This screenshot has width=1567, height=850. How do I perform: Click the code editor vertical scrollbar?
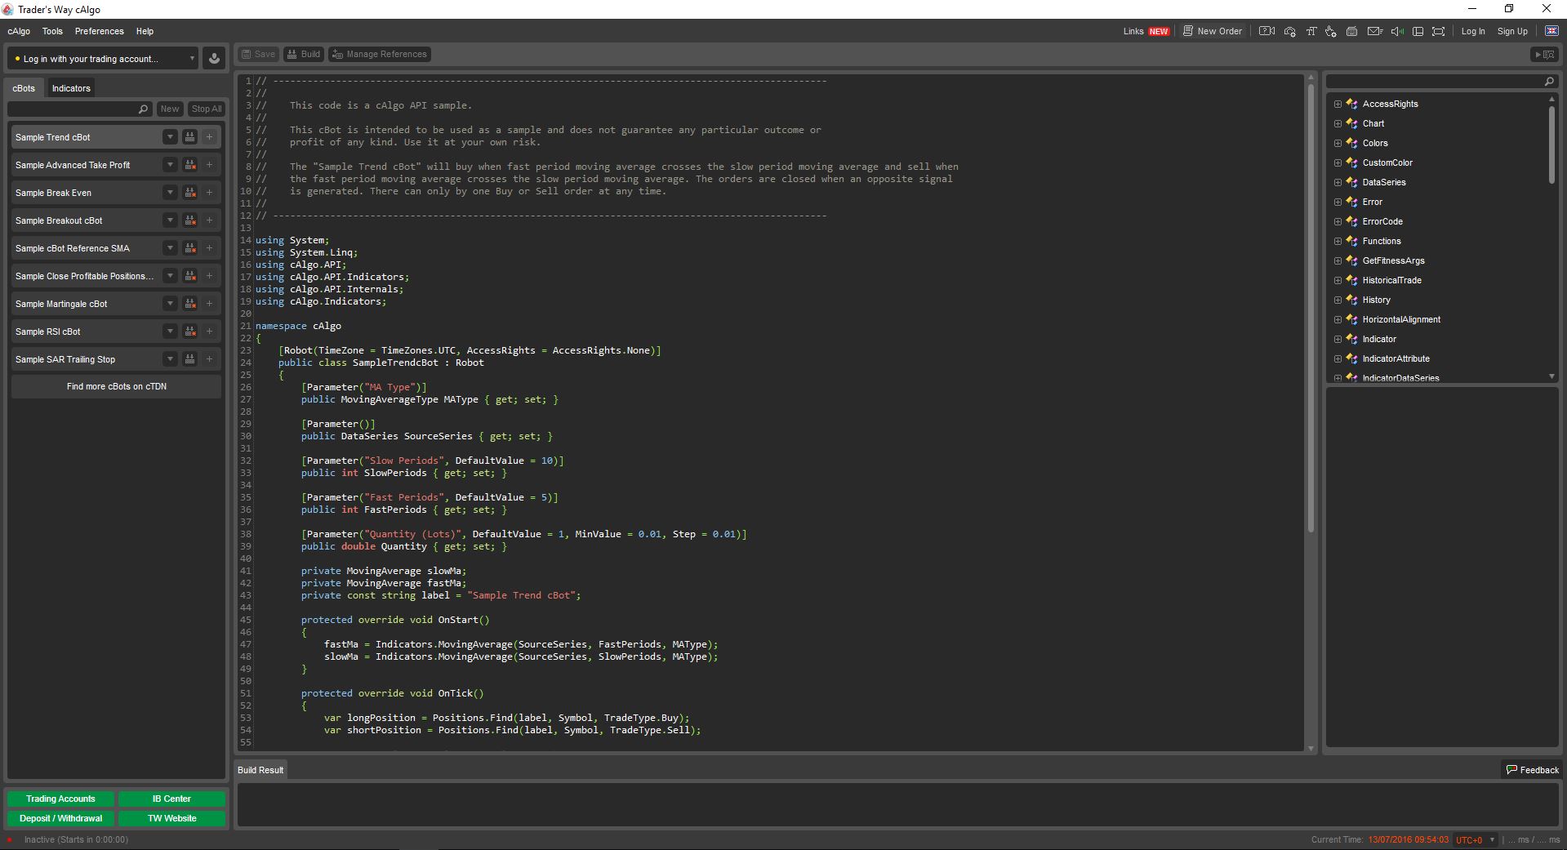coord(1311,310)
